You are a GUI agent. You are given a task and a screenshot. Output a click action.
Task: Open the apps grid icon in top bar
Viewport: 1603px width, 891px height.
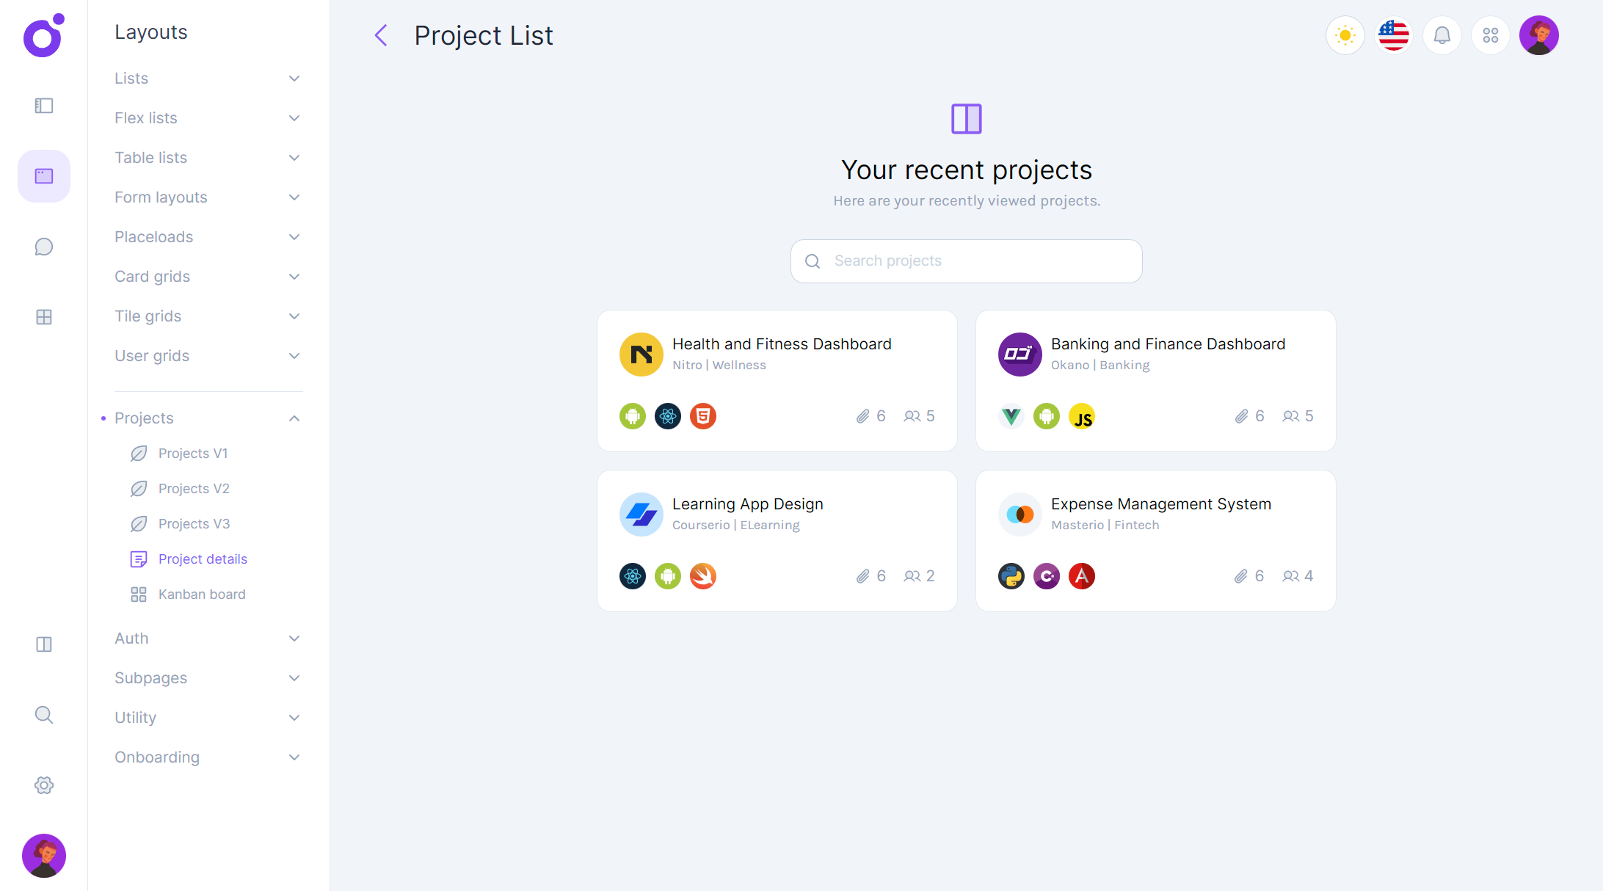pos(1490,34)
